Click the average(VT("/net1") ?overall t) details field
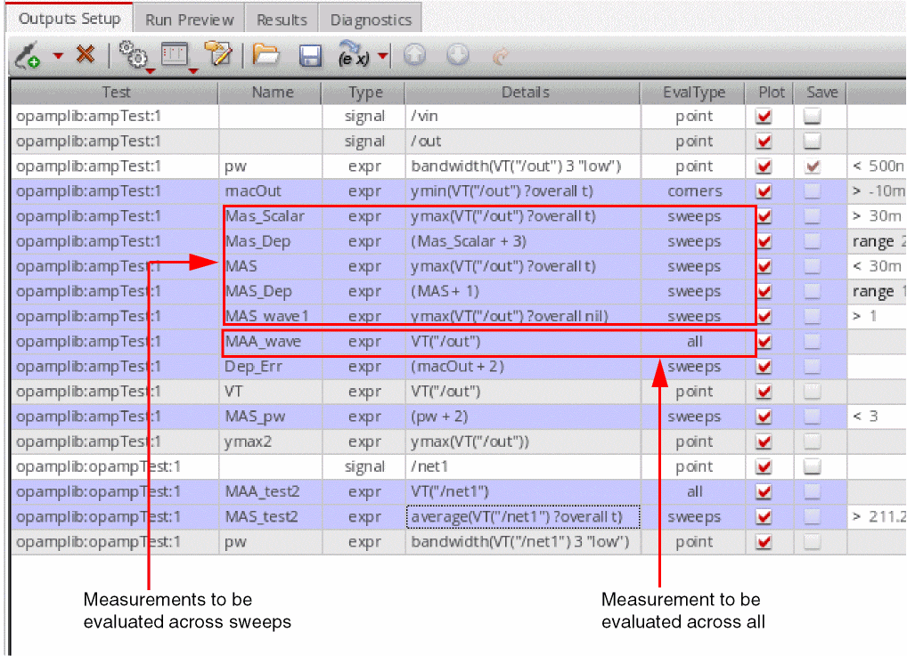Image resolution: width=907 pixels, height=656 pixels. tap(524, 517)
